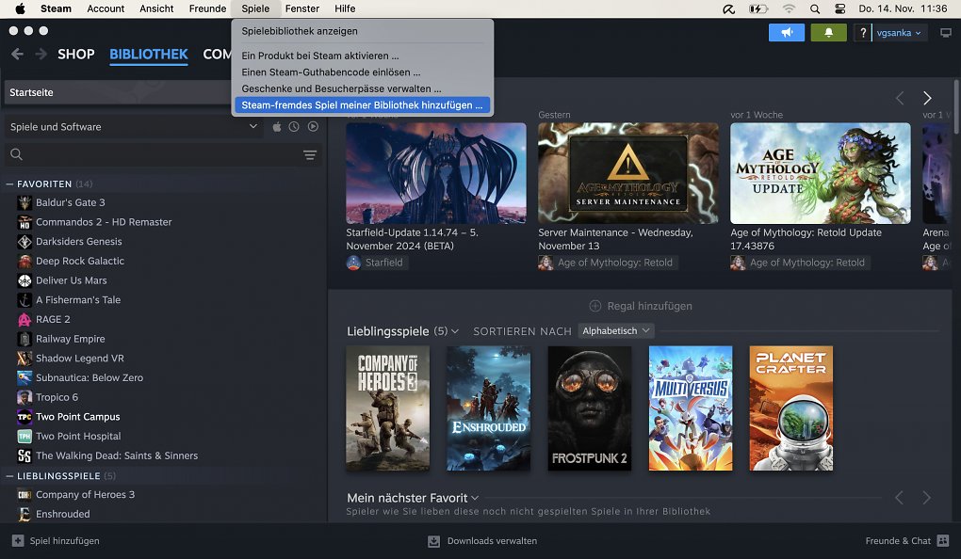Open Age of Mythology Retold Update thumbnail
This screenshot has height=559, width=961.
click(820, 173)
